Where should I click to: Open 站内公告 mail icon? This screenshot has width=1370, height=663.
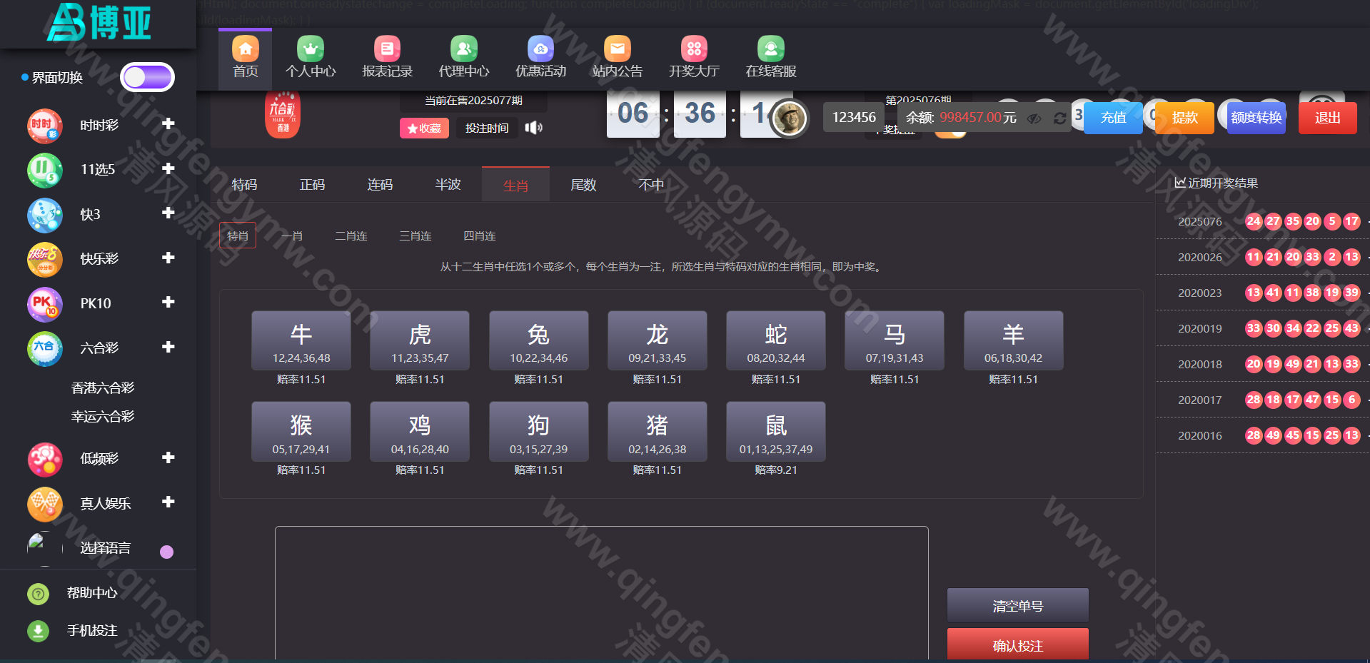click(x=617, y=49)
